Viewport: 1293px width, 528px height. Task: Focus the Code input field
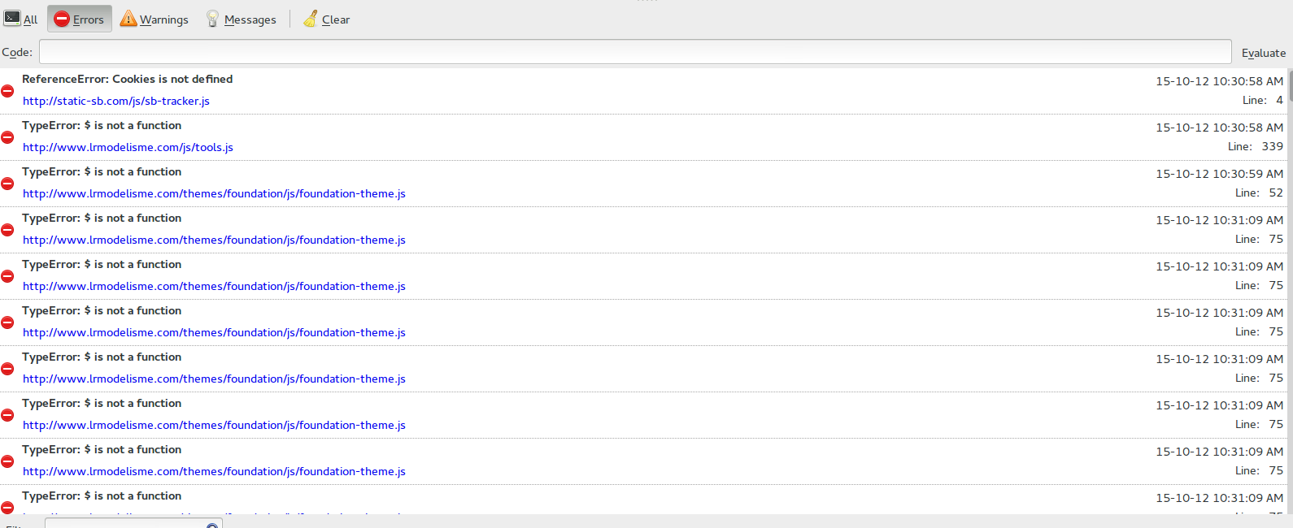click(x=634, y=52)
